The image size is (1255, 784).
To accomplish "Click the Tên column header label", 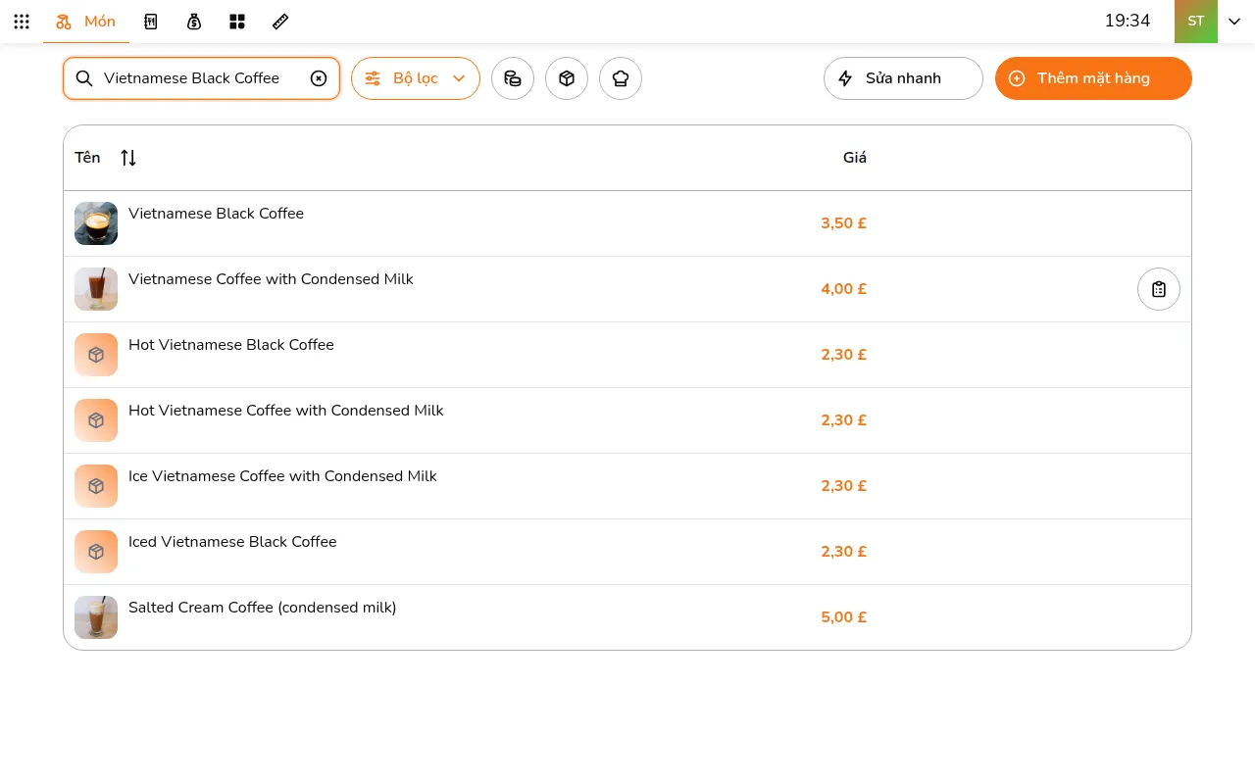I will (x=87, y=158).
